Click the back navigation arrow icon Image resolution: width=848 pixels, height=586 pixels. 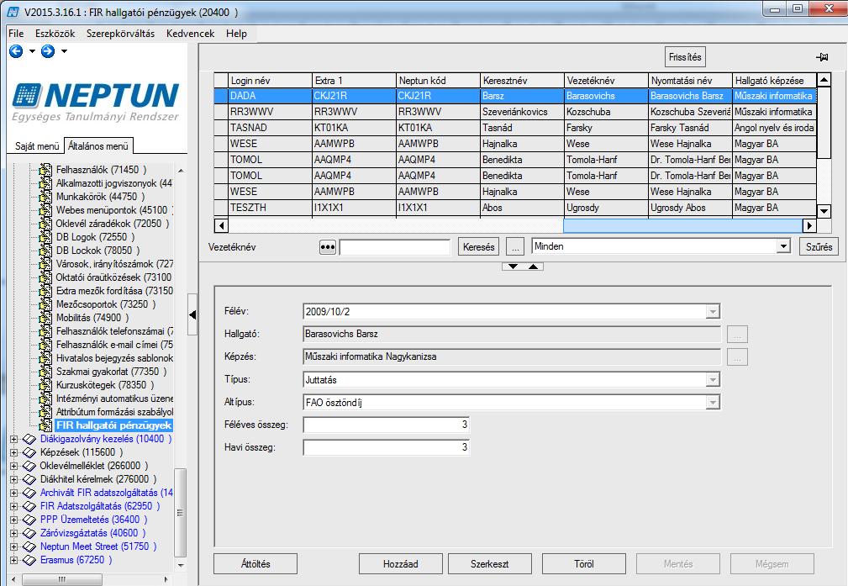click(x=16, y=51)
